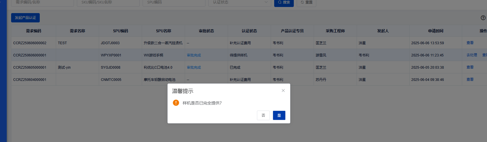Close the 温馨提示 dialog with X
The width and height of the screenshot is (487, 142).
pos(283,90)
